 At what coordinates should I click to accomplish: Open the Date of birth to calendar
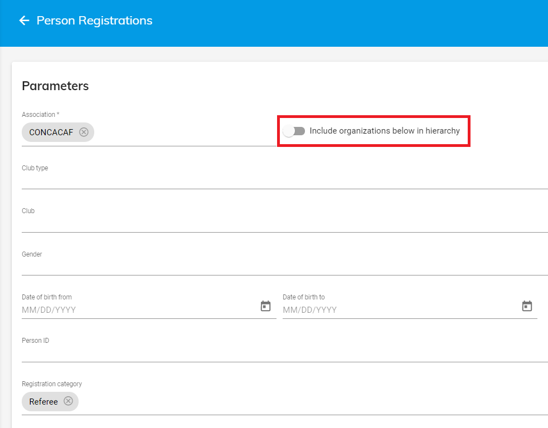[x=527, y=306]
